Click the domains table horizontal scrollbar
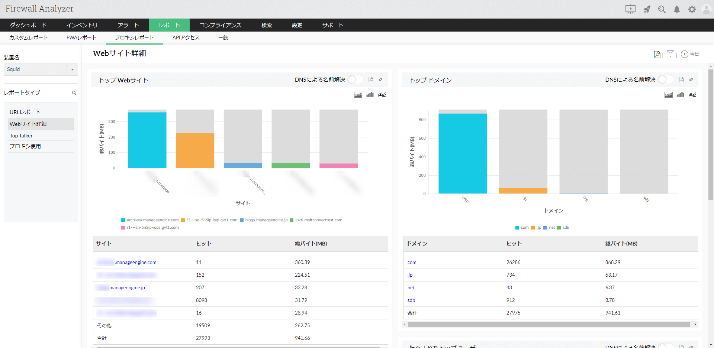The height and width of the screenshot is (348, 714). pyautogui.click(x=549, y=325)
